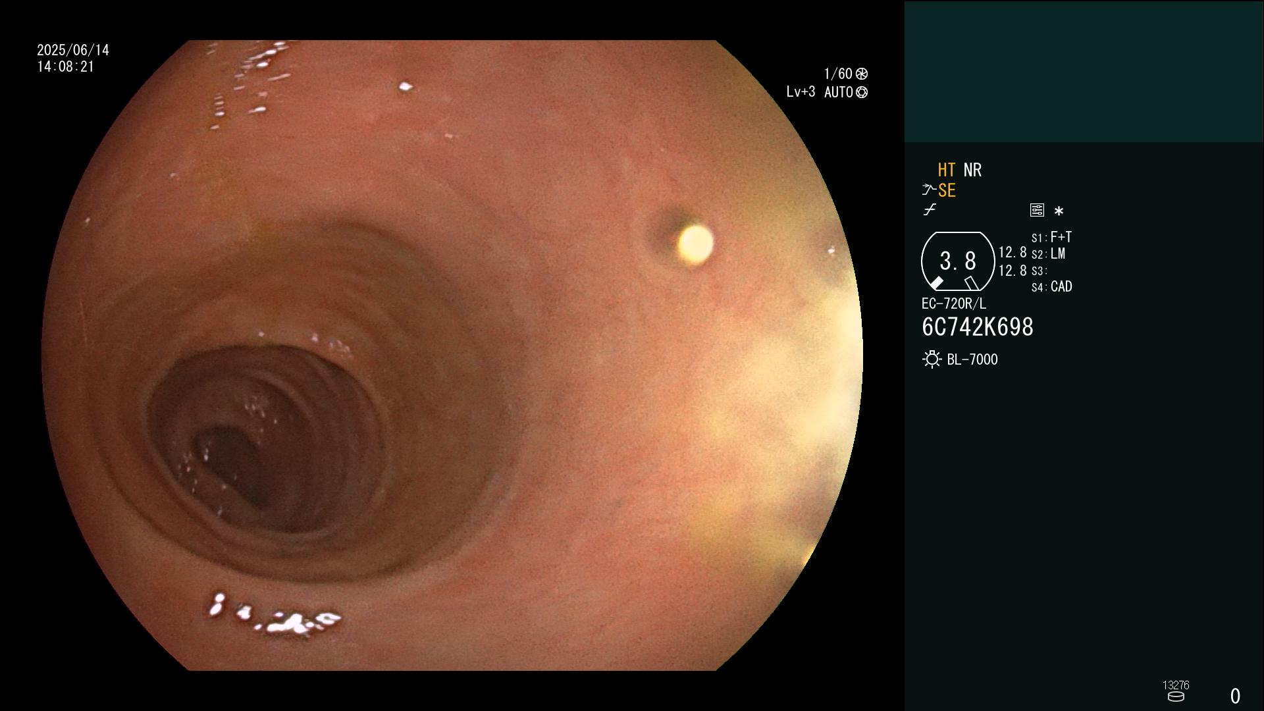Click the scope model EC-720R/L
Screen dimensions: 1264x711
[954, 303]
